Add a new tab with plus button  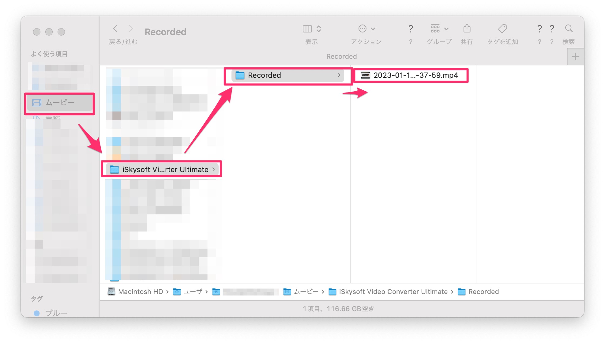point(575,57)
